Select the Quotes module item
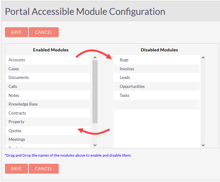220x182 pixels. pos(15,131)
